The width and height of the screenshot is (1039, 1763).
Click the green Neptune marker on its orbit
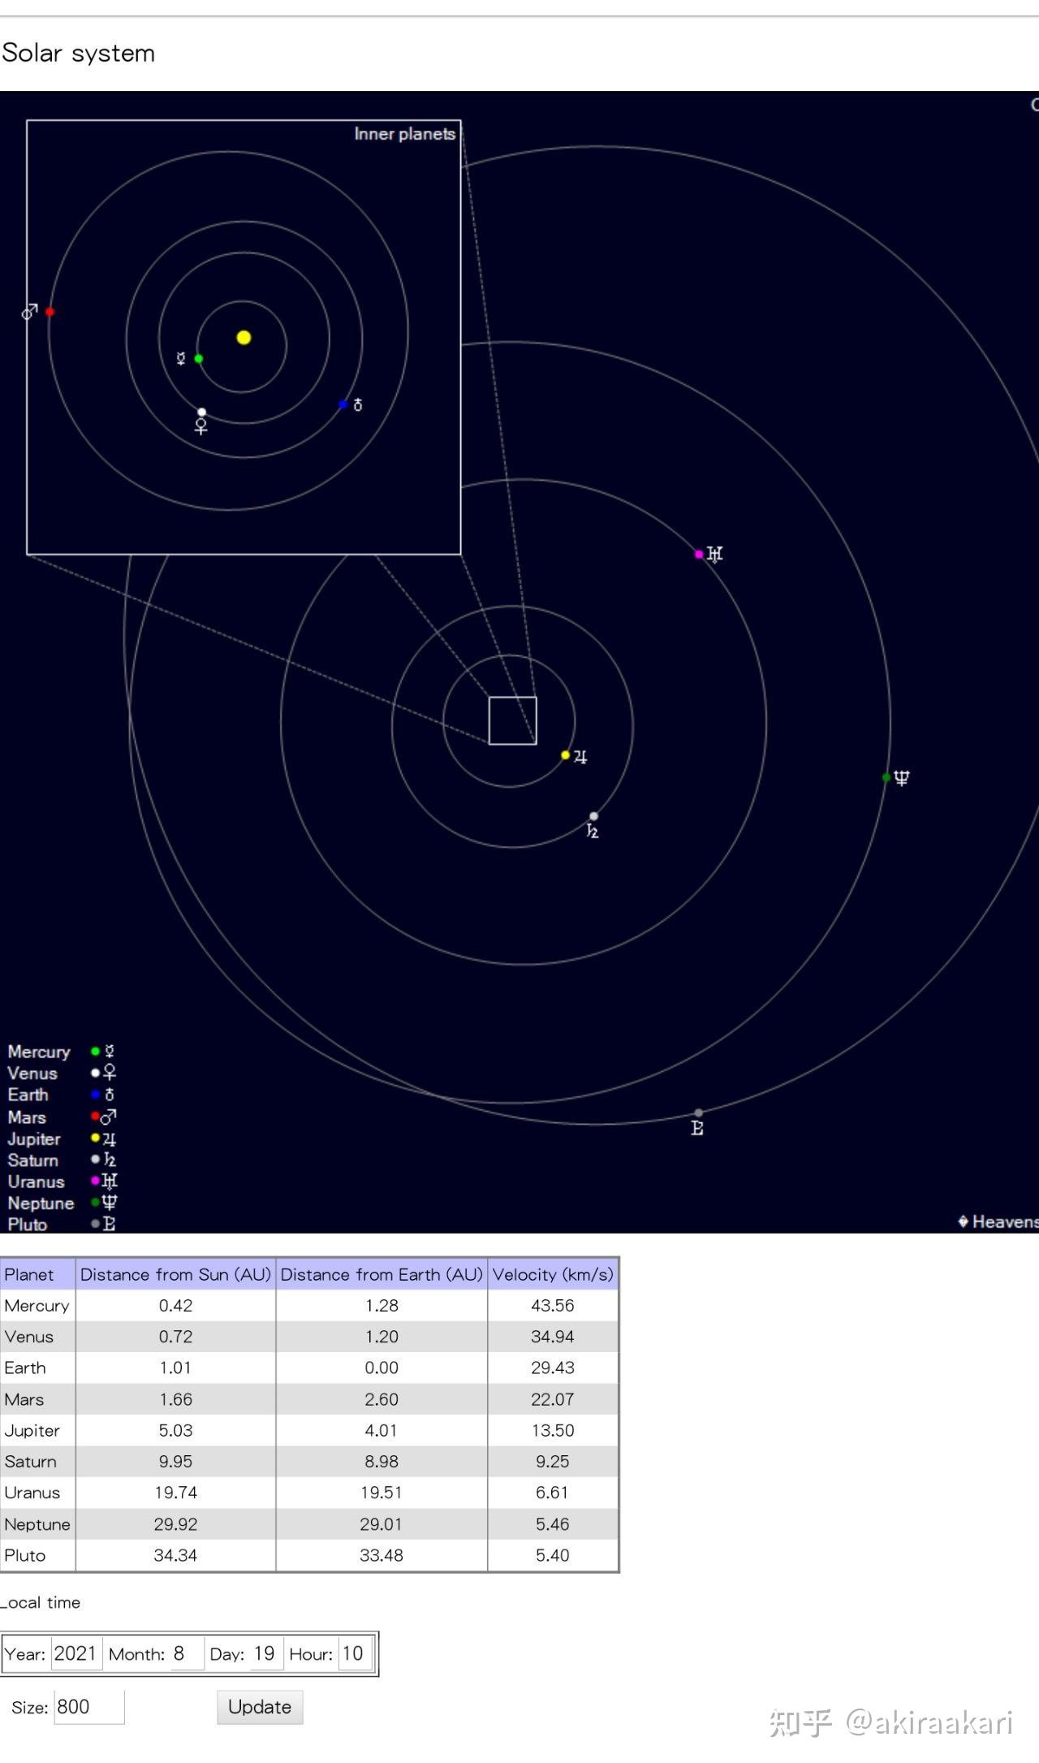tap(886, 778)
